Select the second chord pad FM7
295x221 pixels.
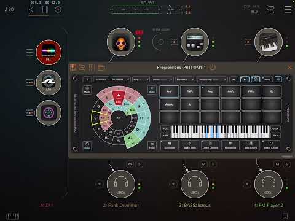tap(190, 91)
